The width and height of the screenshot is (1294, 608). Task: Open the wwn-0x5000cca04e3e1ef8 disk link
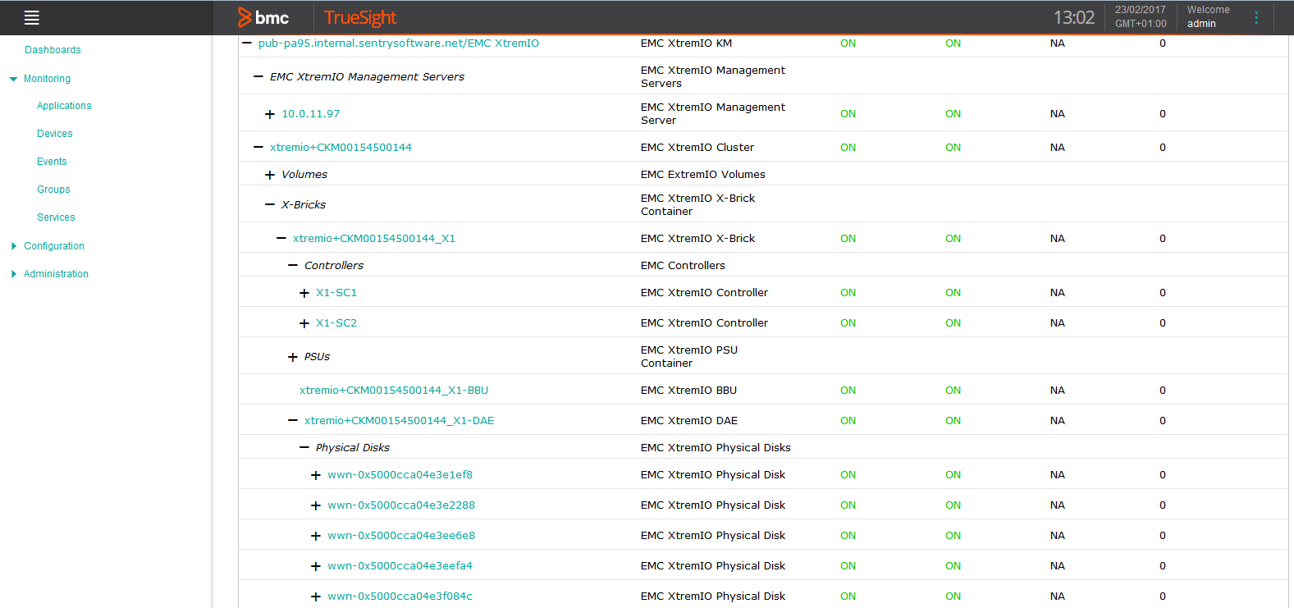coord(400,475)
